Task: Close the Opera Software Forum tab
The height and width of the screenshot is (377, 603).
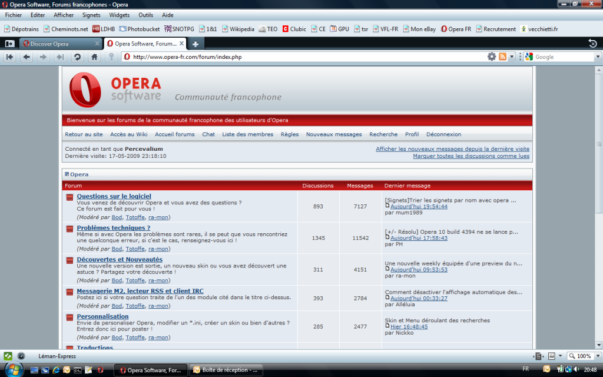Action: (x=181, y=44)
